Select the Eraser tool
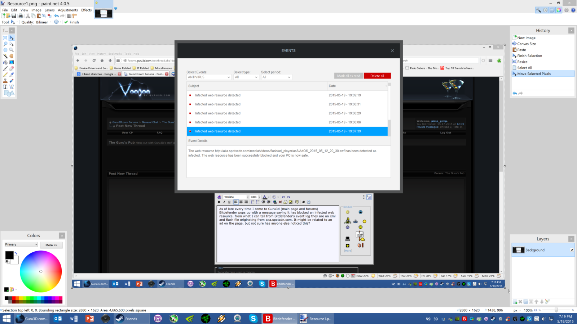Viewport: 577px width, 324px height. click(12, 68)
